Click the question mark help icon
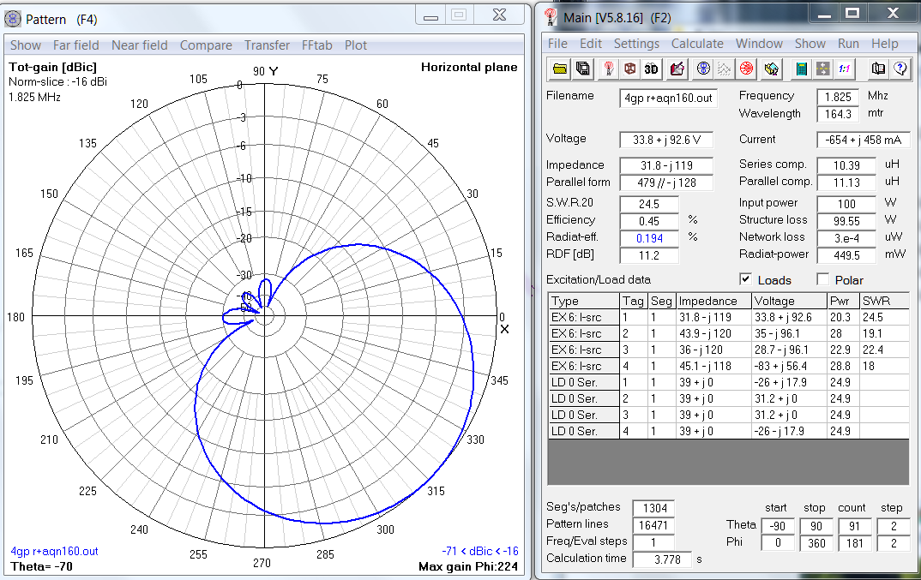 (900, 69)
